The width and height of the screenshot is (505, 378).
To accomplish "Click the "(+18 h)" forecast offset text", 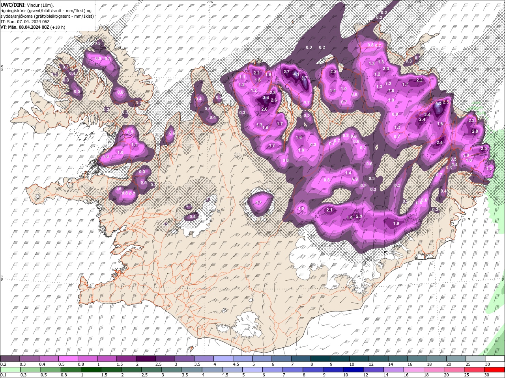I will point(58,27).
